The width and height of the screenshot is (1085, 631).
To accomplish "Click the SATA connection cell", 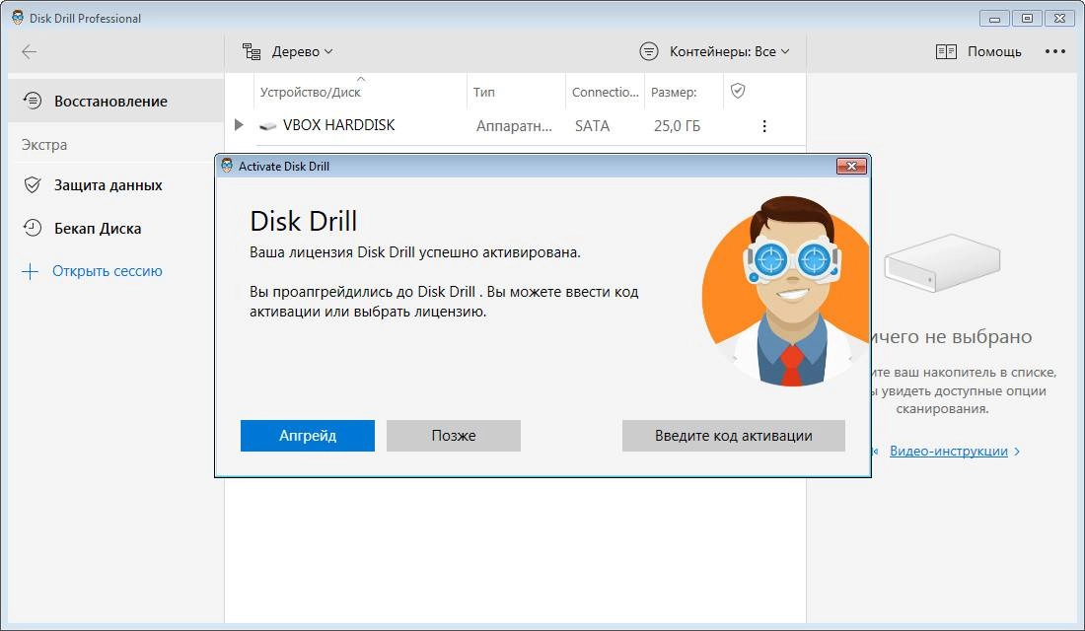I will click(593, 126).
